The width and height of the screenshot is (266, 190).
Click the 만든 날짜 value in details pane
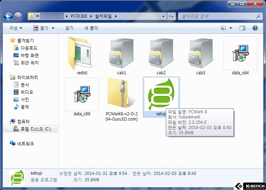click(x=175, y=173)
